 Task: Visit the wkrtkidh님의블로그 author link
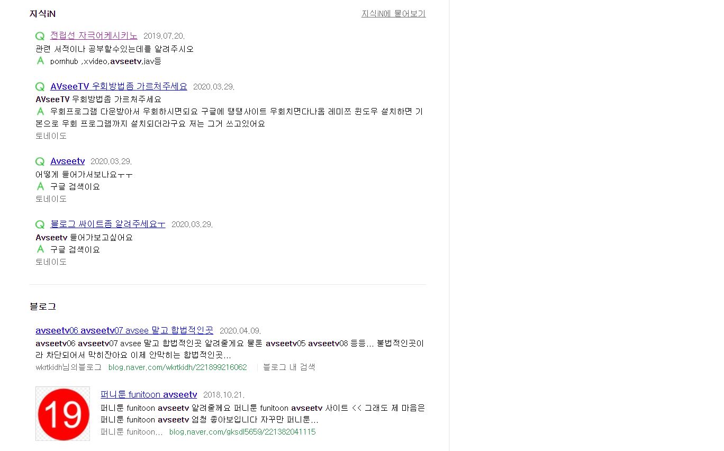click(68, 367)
